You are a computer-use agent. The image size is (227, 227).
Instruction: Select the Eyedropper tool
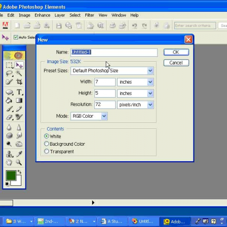(19, 154)
